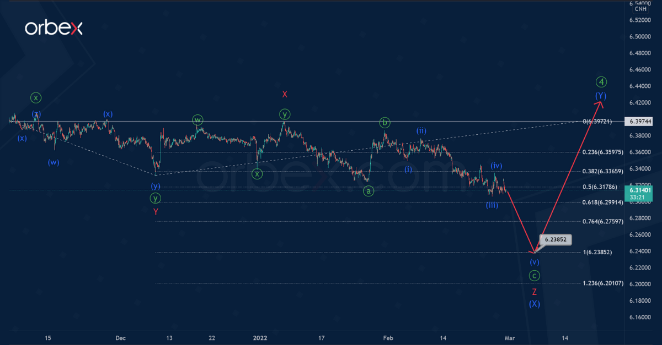Image resolution: width=662 pixels, height=345 pixels.
Task: Select the green circled a wave label
Action: point(367,191)
